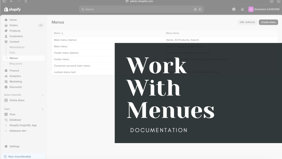This screenshot has width=282, height=159.
Task: Click the storefront icon in the top bar
Action: (x=234, y=10)
